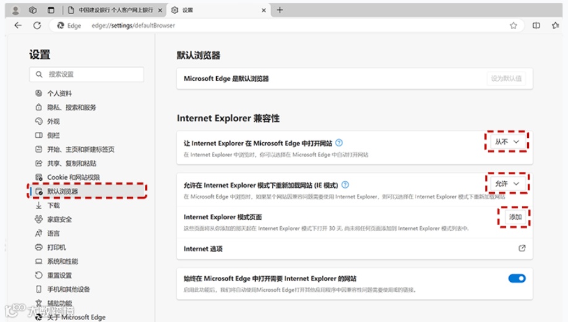Go back with the back arrow
Viewport: 568px width, 322px height.
point(18,25)
